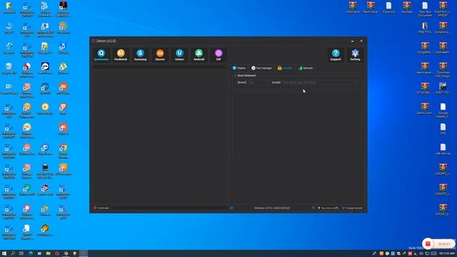Open the Setting gear icon
The width and height of the screenshot is (457, 257).
coord(355,55)
